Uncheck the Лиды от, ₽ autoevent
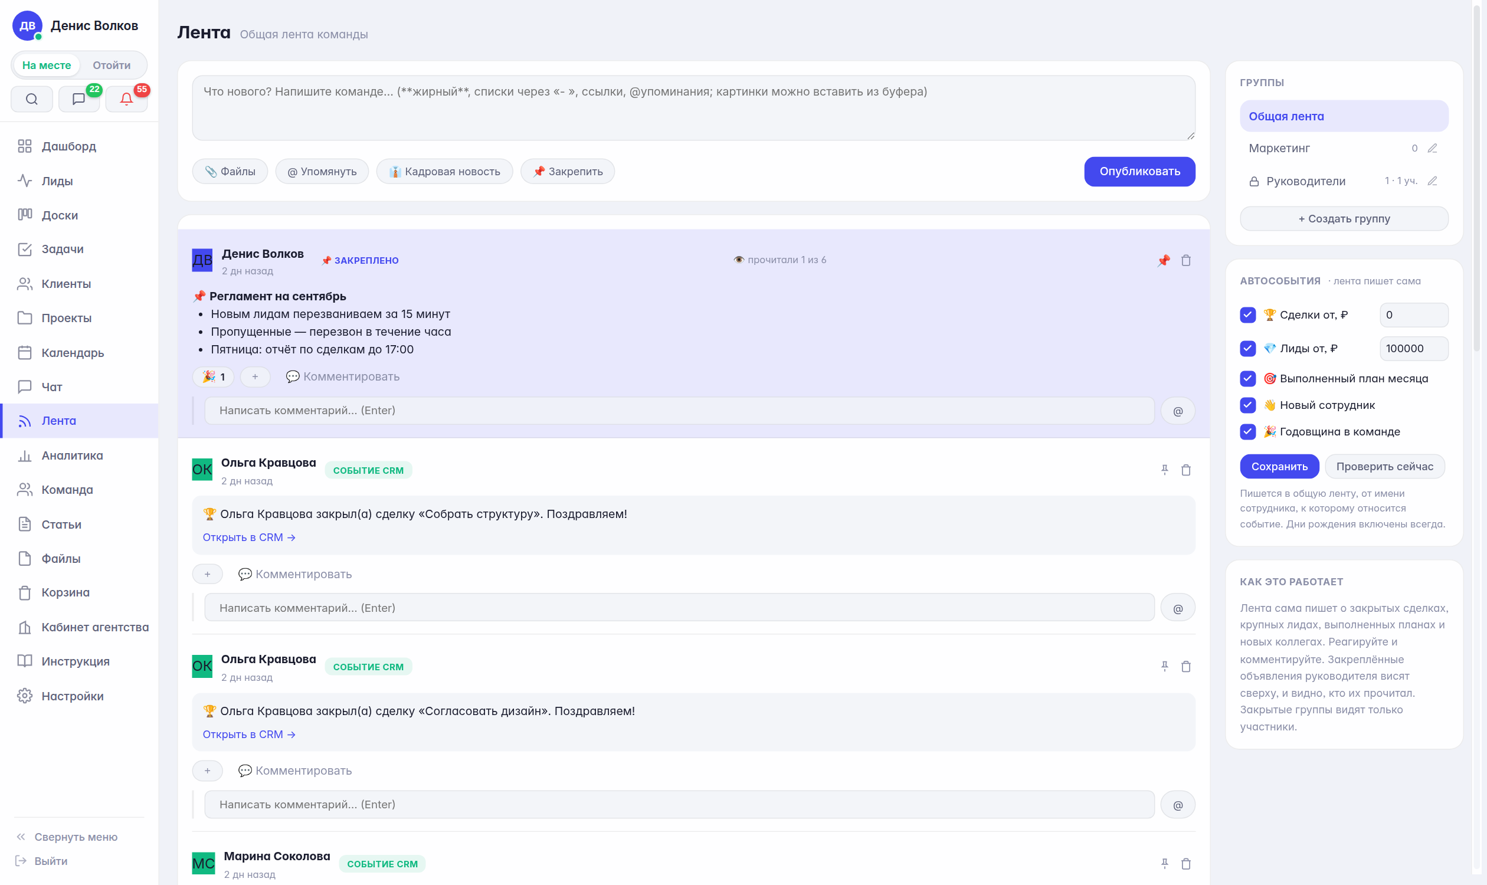This screenshot has width=1487, height=885. [1247, 348]
